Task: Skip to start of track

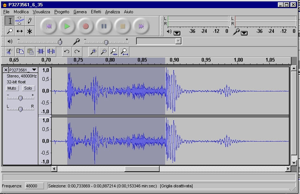Action: [x=49, y=26]
